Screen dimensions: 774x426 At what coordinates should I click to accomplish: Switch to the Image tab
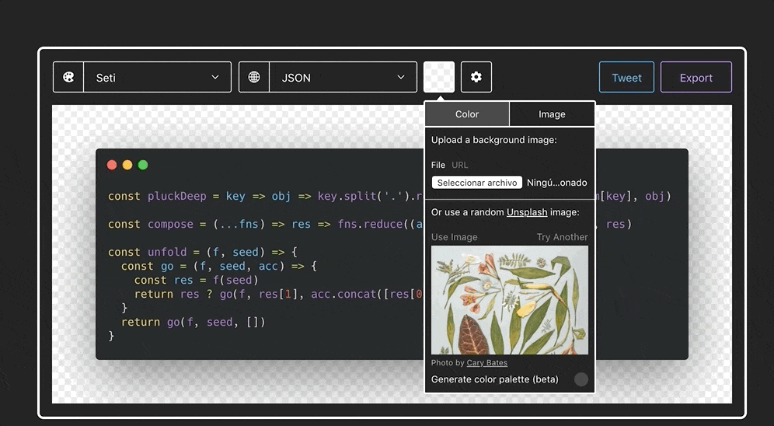tap(552, 114)
